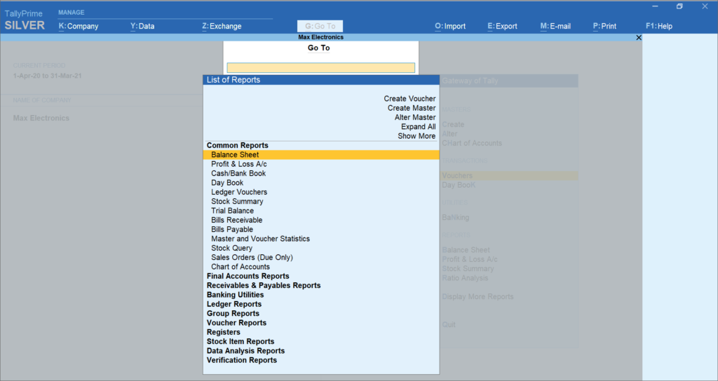The image size is (718, 381).
Task: Click the current period 1-Apr-20 to 31-Mar-21
Action: coord(48,76)
